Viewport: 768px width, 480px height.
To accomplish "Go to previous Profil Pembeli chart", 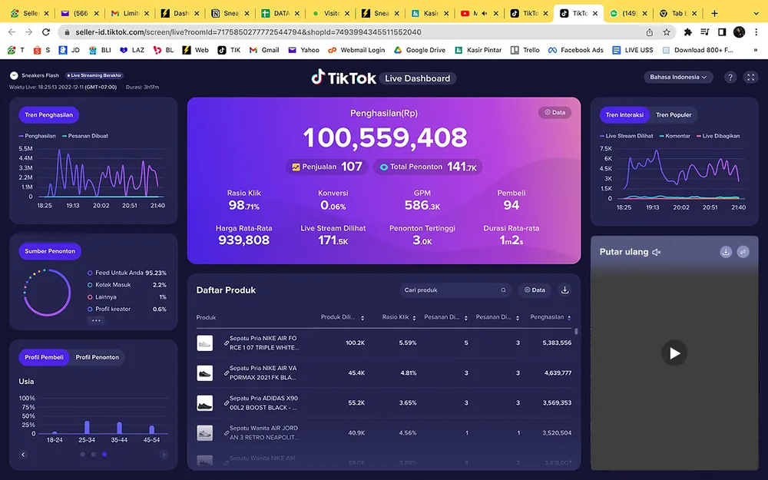I will 23,455.
